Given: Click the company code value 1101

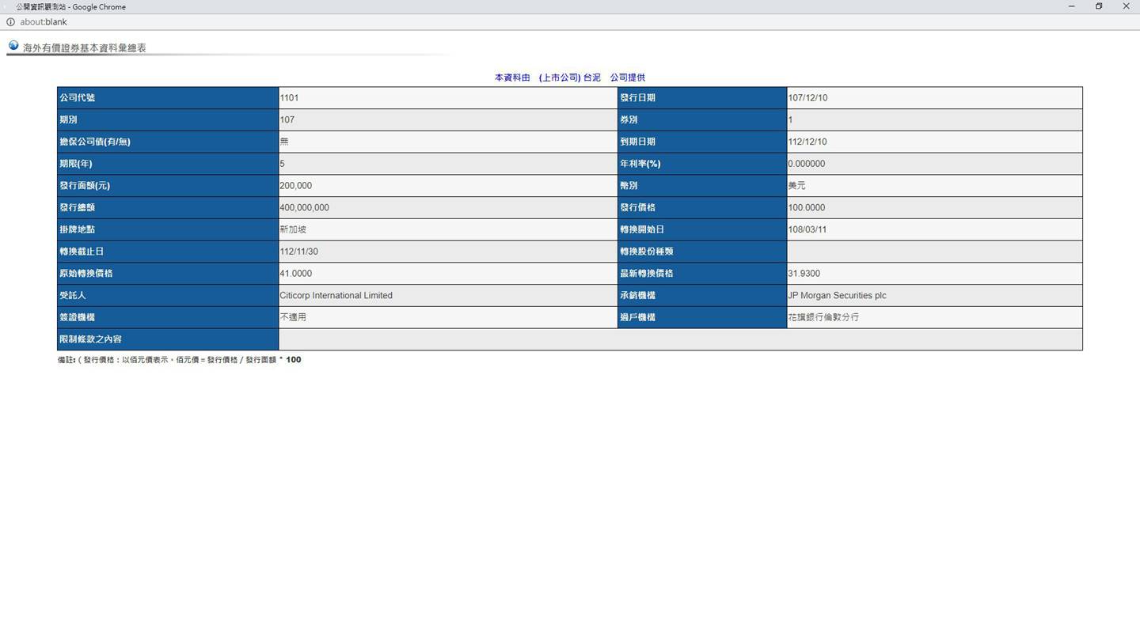Looking at the screenshot, I should (289, 98).
